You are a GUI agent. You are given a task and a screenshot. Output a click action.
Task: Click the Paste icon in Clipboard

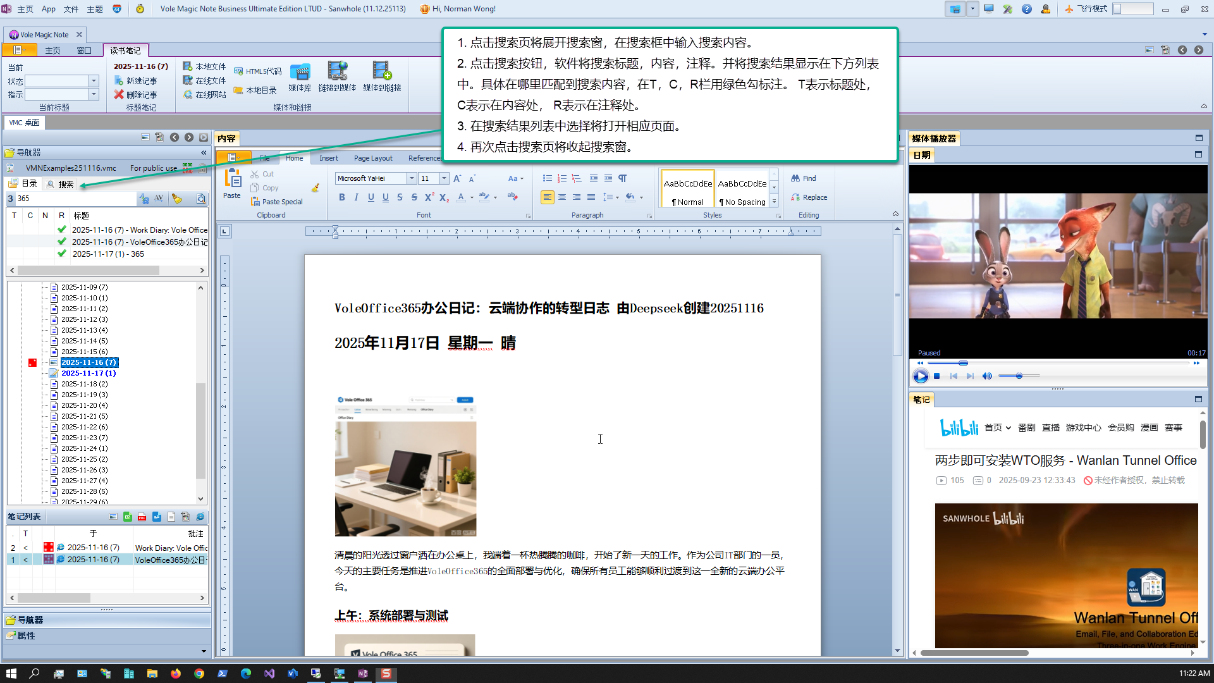click(232, 183)
